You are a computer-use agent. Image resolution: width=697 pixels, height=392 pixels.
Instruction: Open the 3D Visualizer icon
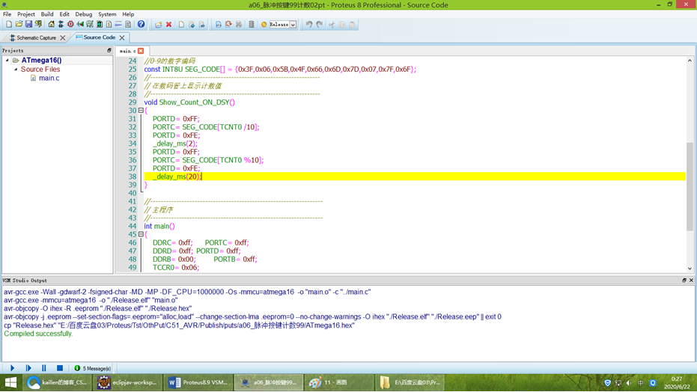[80, 25]
